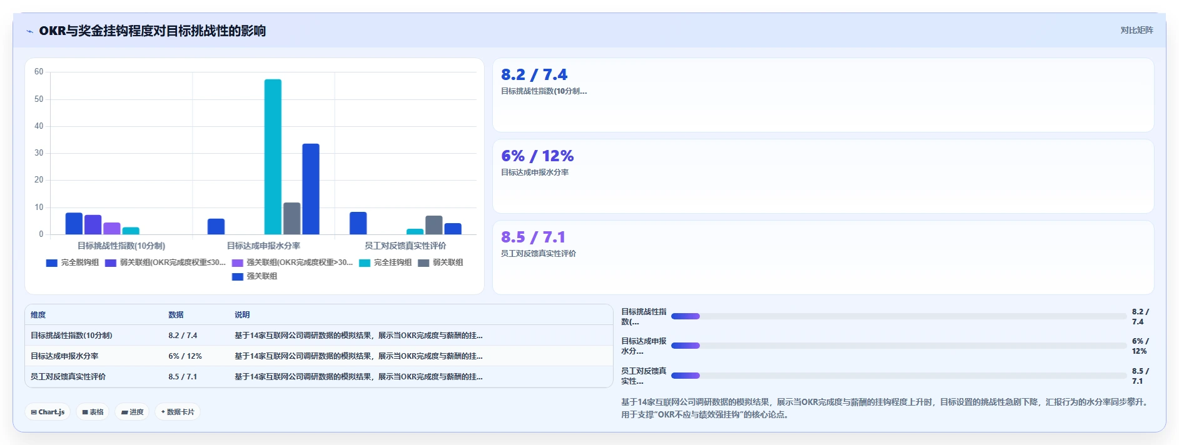Click the small blue icon before the OKR title
Image resolution: width=1179 pixels, height=445 pixels.
[x=29, y=31]
